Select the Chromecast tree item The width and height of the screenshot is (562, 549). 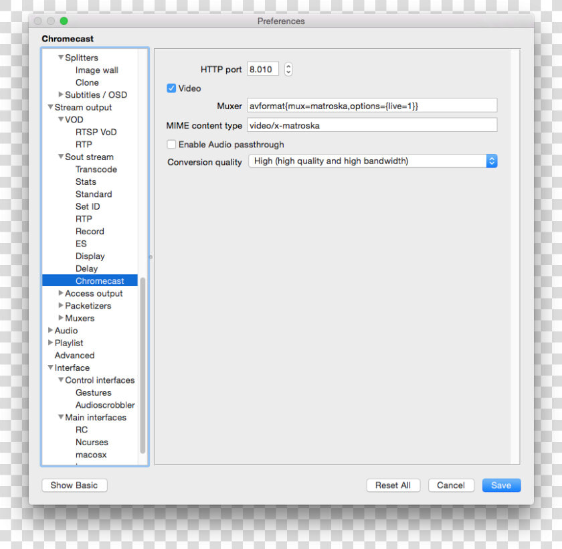click(90, 281)
